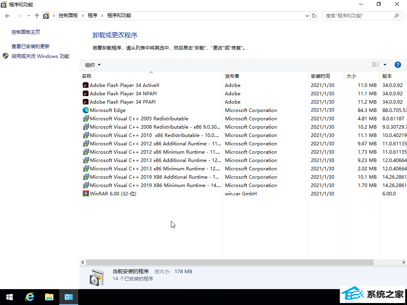Expand the view options dropdown arrow
The height and width of the screenshot is (305, 407).
[x=385, y=65]
